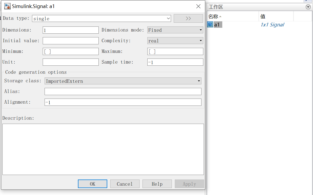Viewport: 313px width, 195px height.
Task: Click the Maximum input field
Action: (175, 51)
